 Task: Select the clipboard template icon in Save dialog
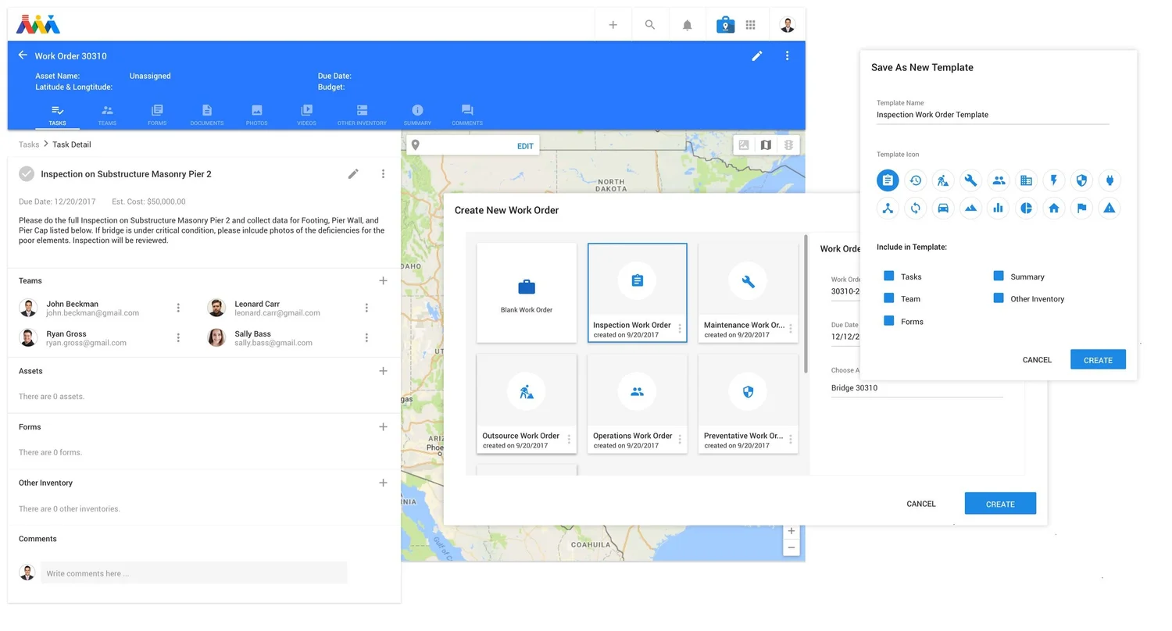[888, 180]
